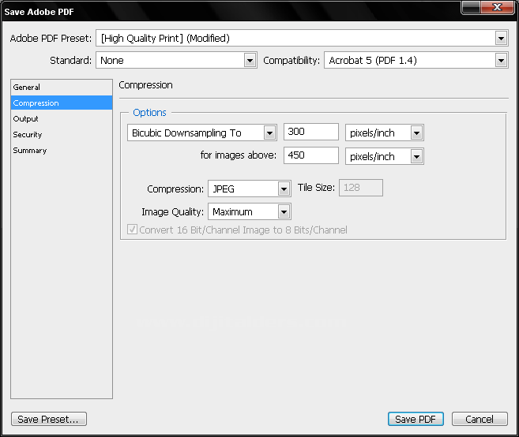Screen dimensions: 519x437
Task: Open pixels/inch dropdown next to 450
Action: pos(385,156)
